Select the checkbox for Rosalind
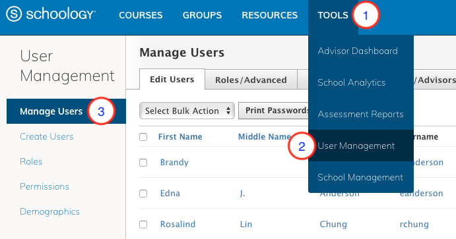This screenshot has width=456, height=239. (x=143, y=225)
